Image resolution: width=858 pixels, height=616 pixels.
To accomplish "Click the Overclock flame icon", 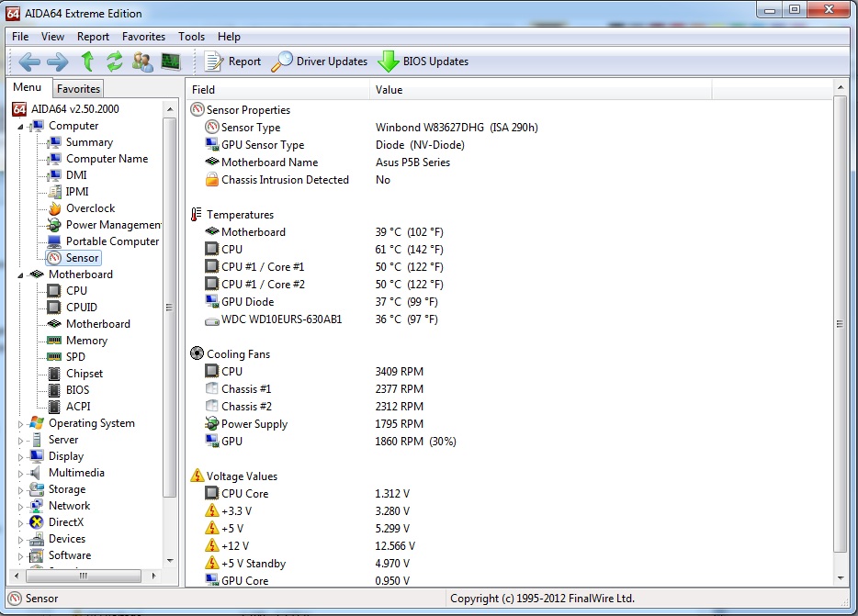I will click(x=54, y=208).
